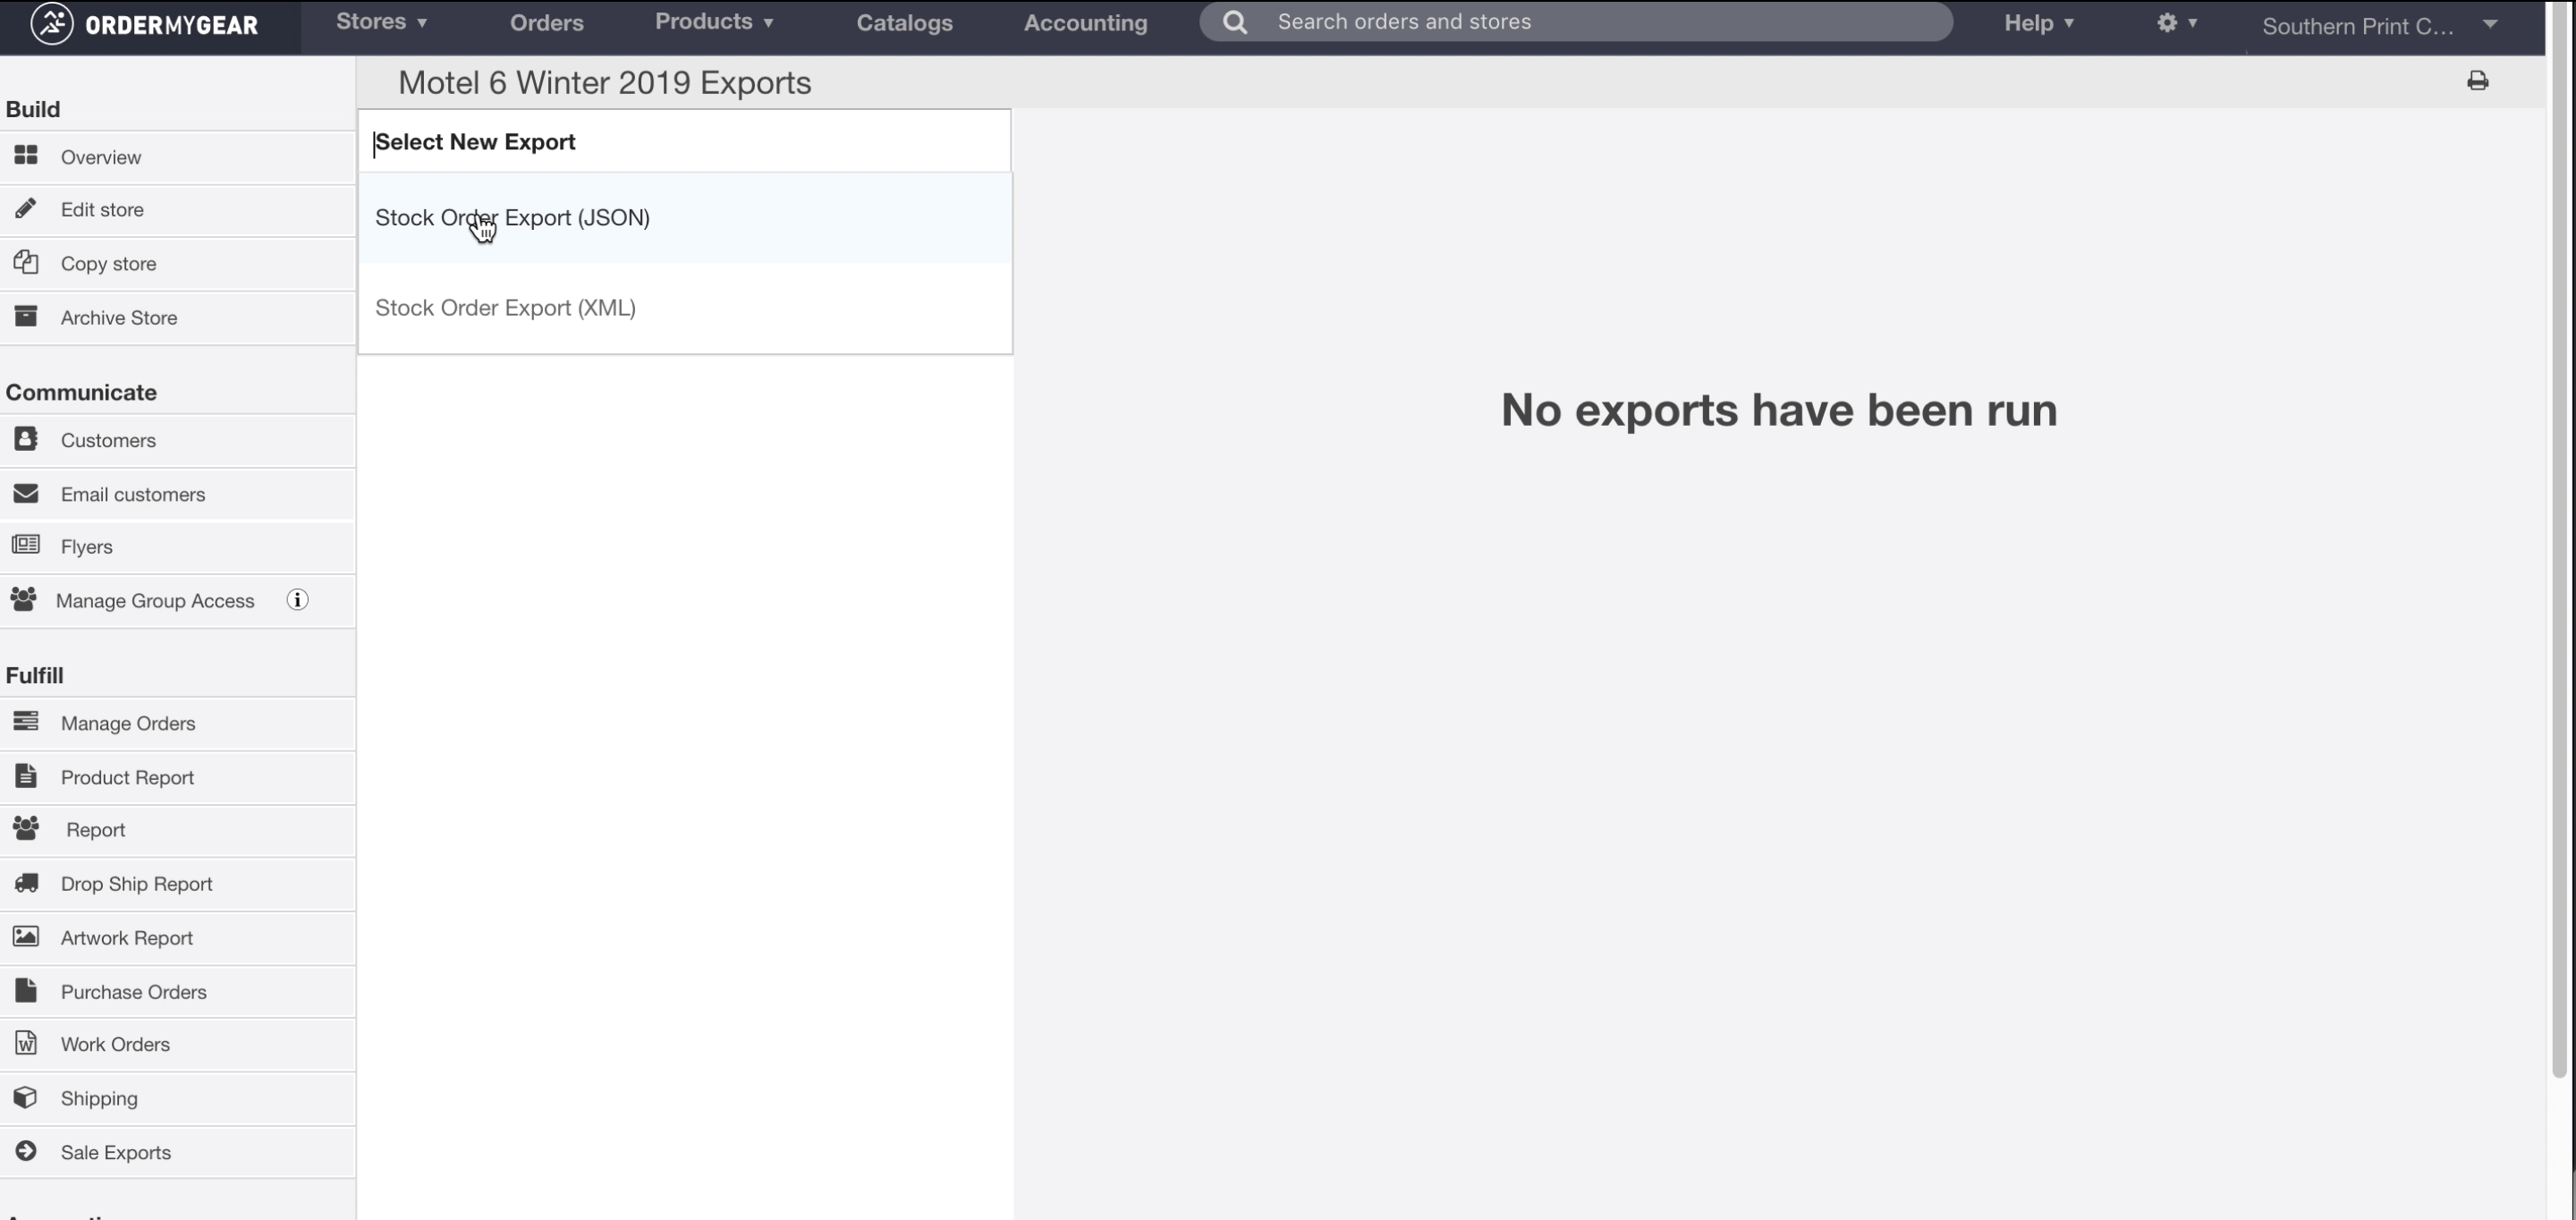Click the Artwork Report image icon
Screen dimensions: 2576x1220
tap(26, 937)
